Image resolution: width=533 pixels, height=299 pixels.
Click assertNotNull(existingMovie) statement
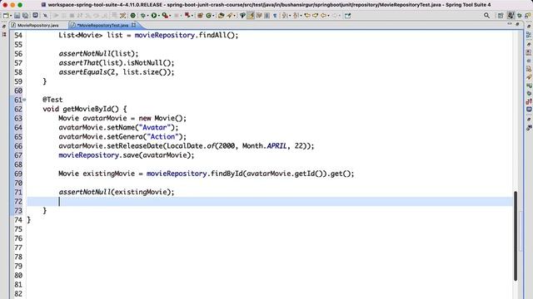117,192
